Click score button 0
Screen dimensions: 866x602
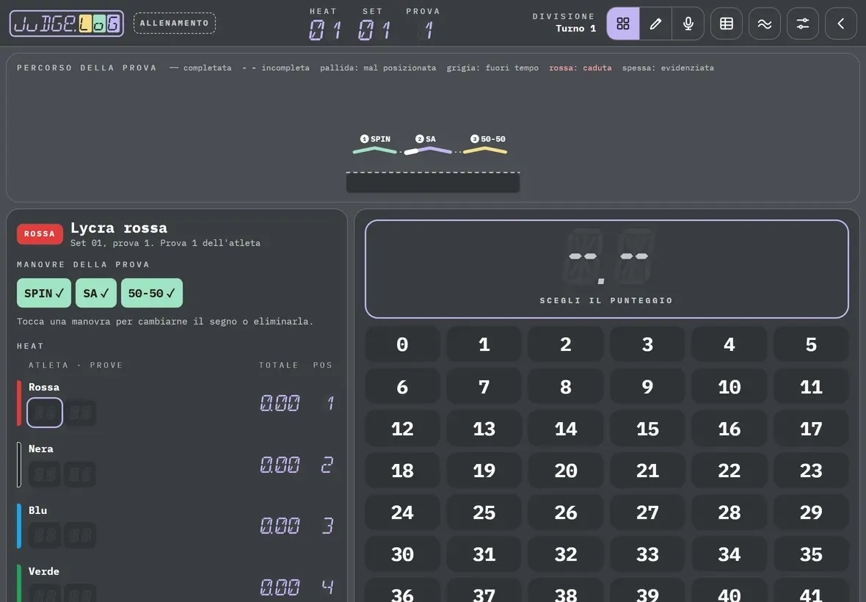click(x=403, y=344)
